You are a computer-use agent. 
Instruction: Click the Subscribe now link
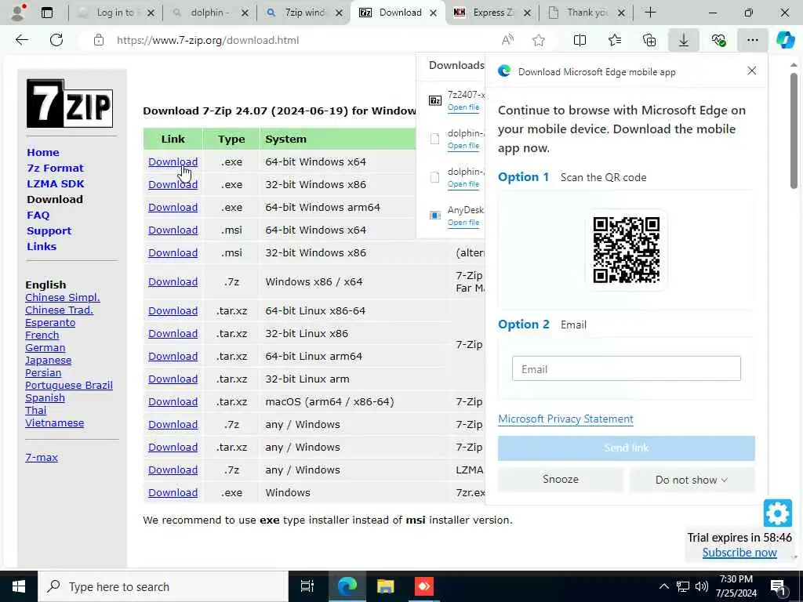point(739,553)
